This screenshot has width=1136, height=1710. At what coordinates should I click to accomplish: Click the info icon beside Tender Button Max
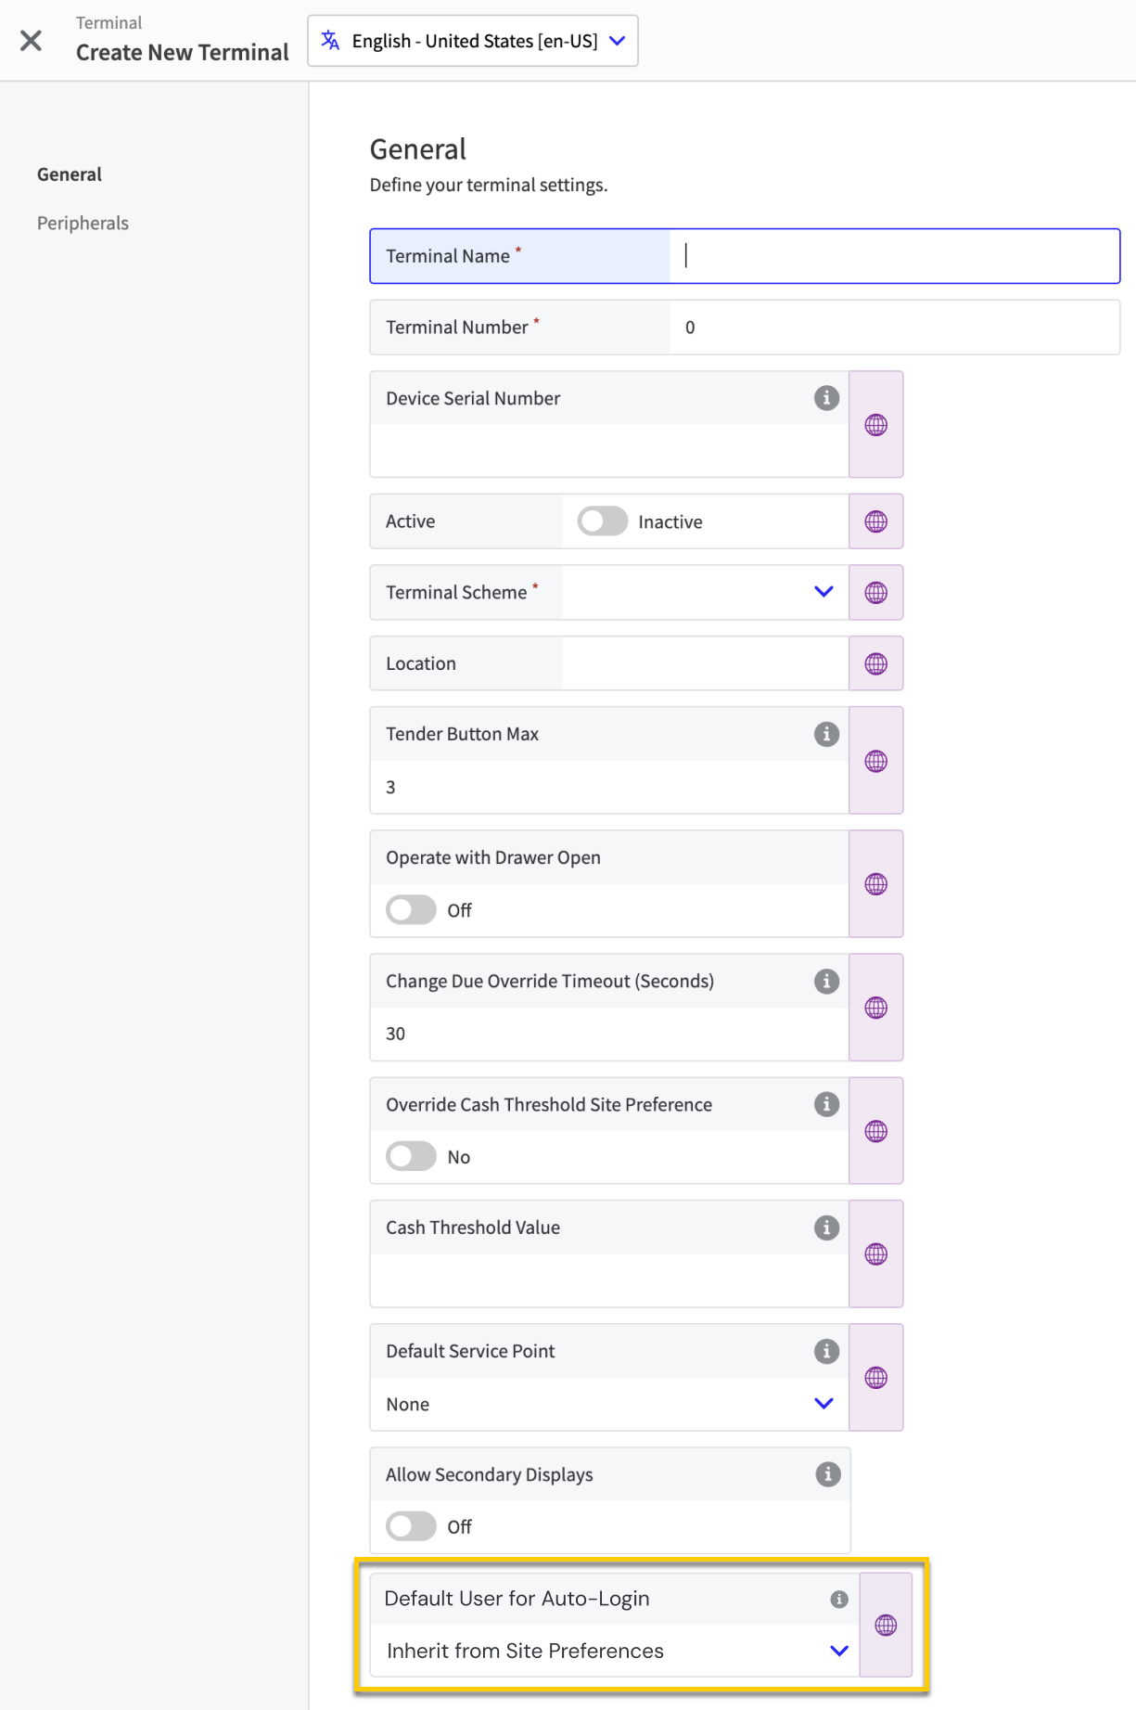point(825,733)
